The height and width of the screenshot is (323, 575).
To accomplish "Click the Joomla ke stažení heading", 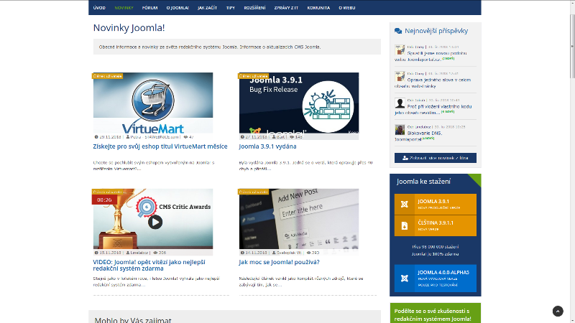I will [x=423, y=182].
